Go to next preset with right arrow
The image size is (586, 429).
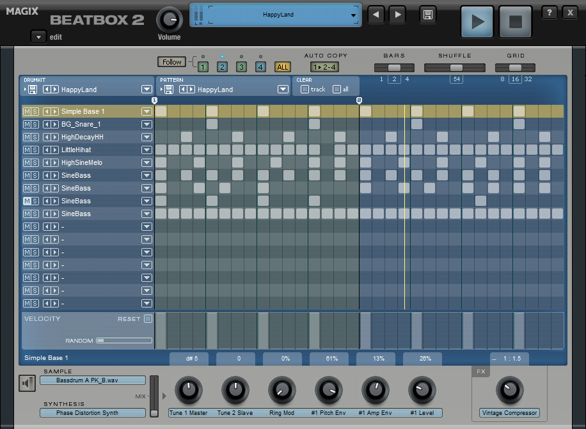coord(398,15)
